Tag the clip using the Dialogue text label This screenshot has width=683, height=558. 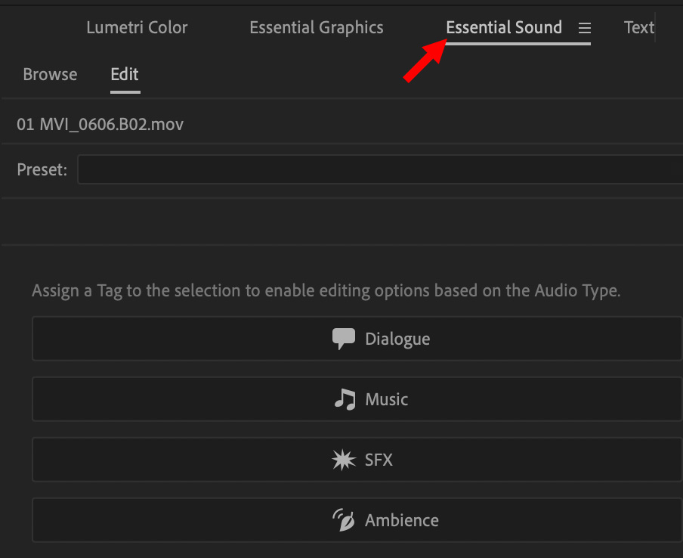[x=397, y=339]
